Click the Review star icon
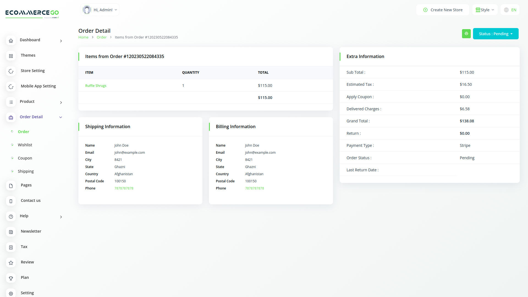The image size is (528, 297). tap(11, 263)
